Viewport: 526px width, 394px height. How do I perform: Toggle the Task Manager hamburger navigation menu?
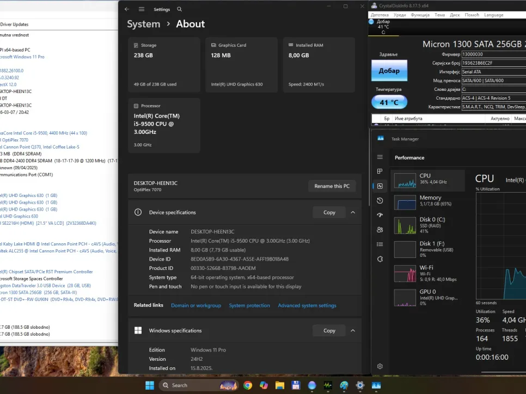point(380,157)
